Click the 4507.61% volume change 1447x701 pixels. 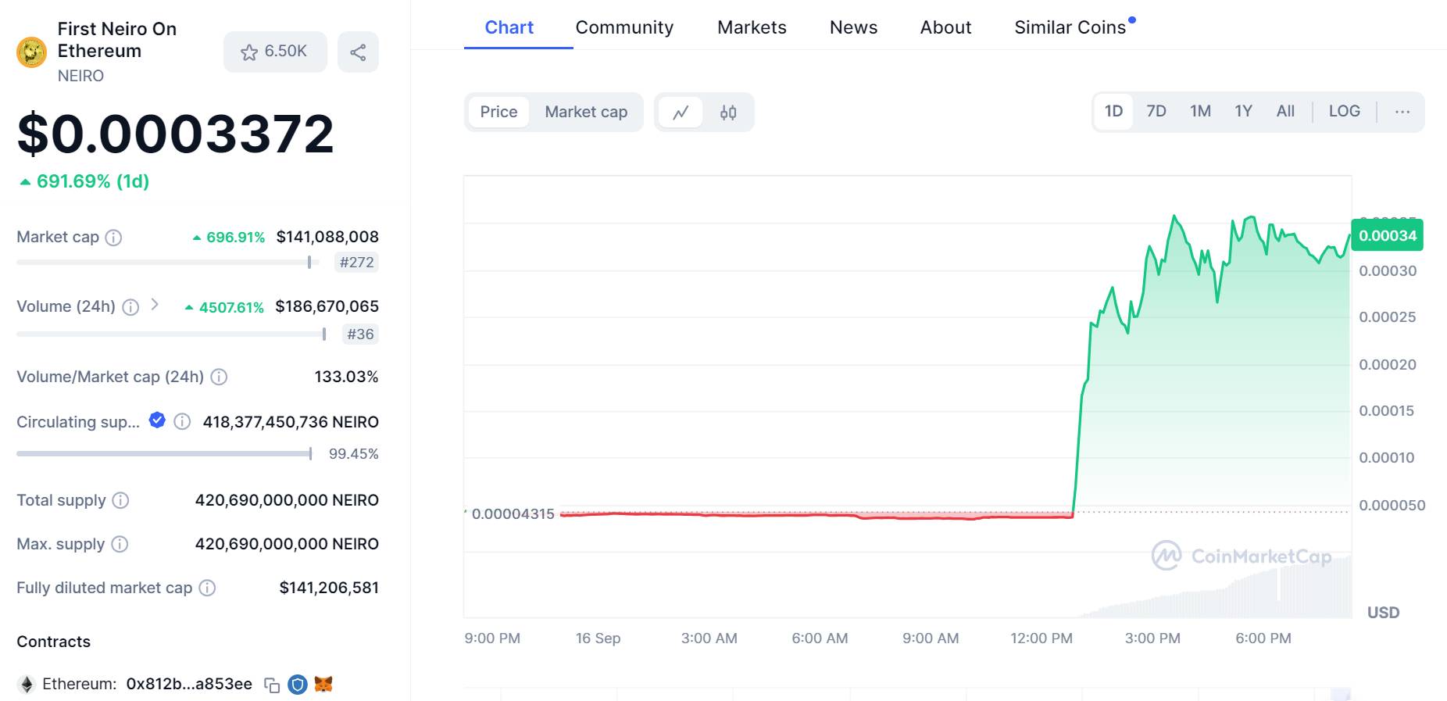pos(231,308)
